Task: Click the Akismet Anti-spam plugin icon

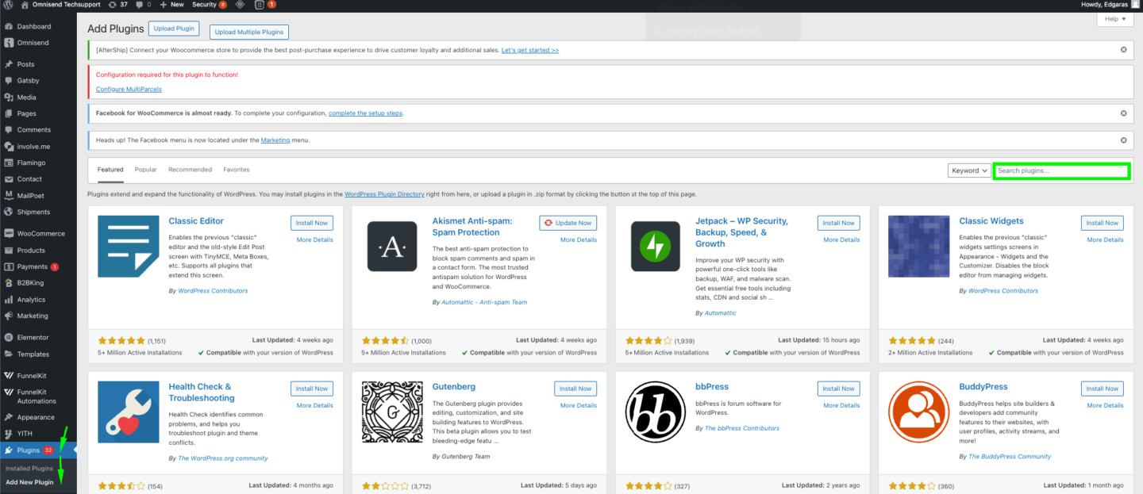Action: coord(392,246)
